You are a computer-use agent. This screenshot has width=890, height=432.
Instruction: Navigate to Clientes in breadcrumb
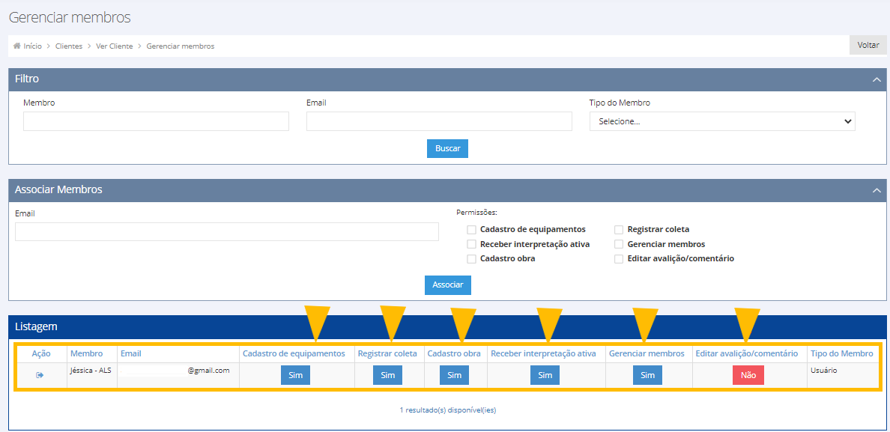(x=68, y=46)
